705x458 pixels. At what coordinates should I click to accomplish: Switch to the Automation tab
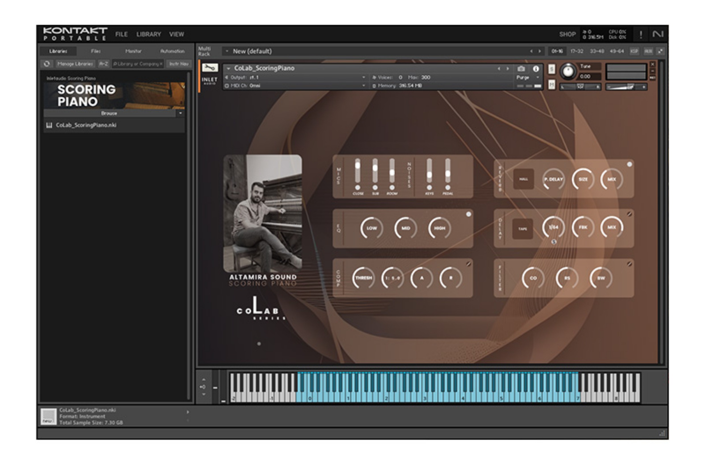172,51
